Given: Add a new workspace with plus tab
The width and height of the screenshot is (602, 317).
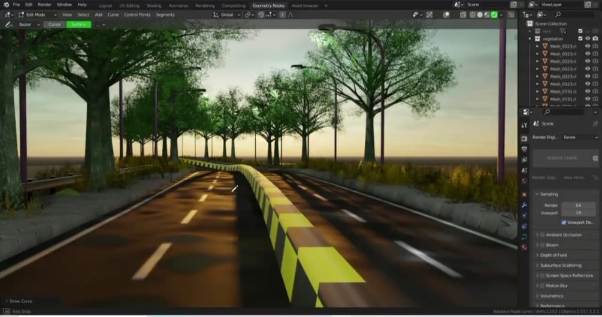Looking at the screenshot, I should pyautogui.click(x=326, y=6).
